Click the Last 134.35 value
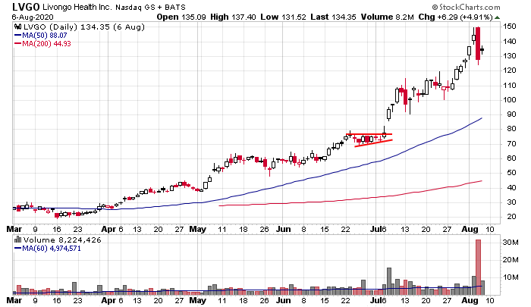Screen dimensions: 531x307 333,17
